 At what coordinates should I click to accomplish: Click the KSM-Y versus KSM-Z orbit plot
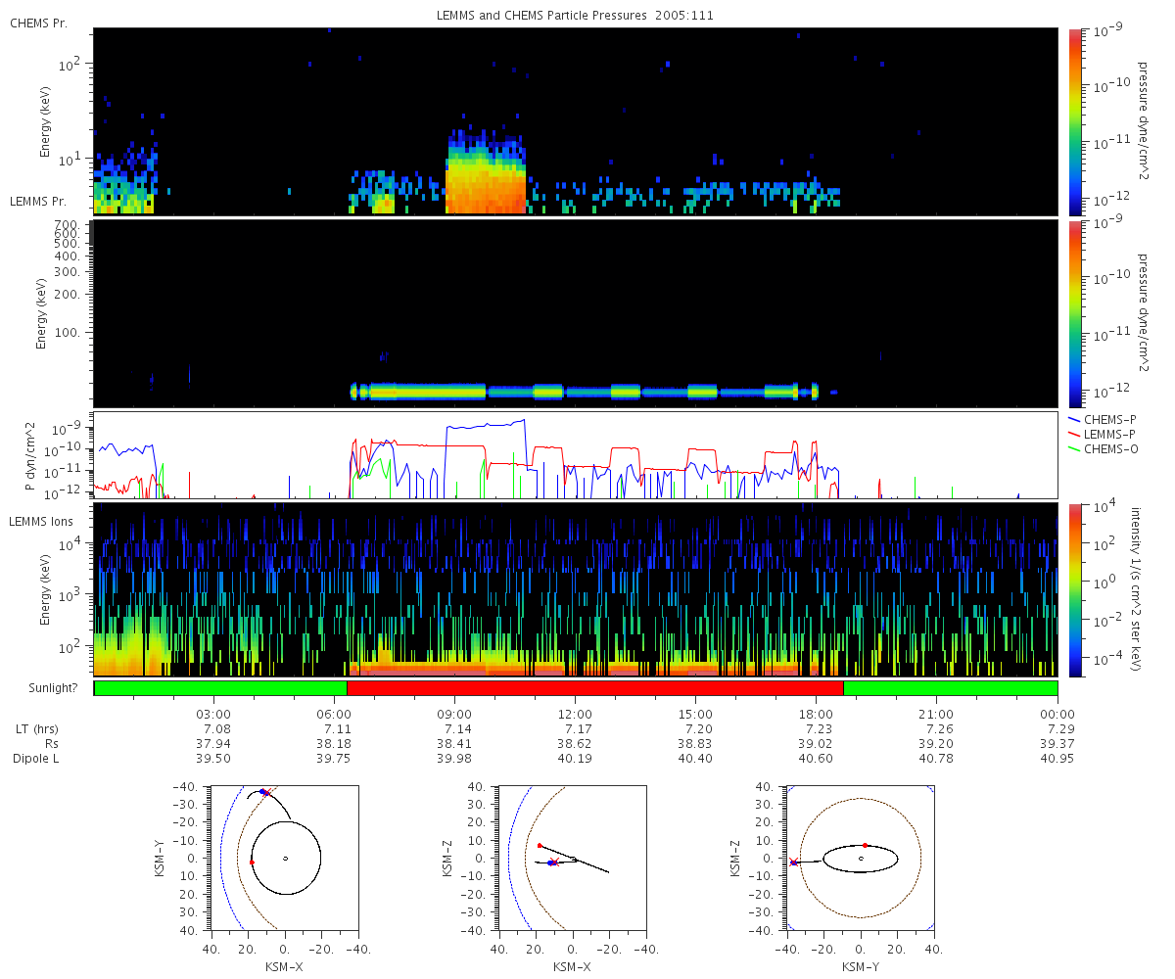[x=861, y=859]
